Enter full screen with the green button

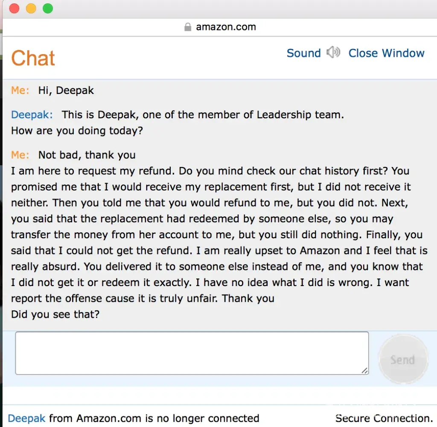coord(48,9)
